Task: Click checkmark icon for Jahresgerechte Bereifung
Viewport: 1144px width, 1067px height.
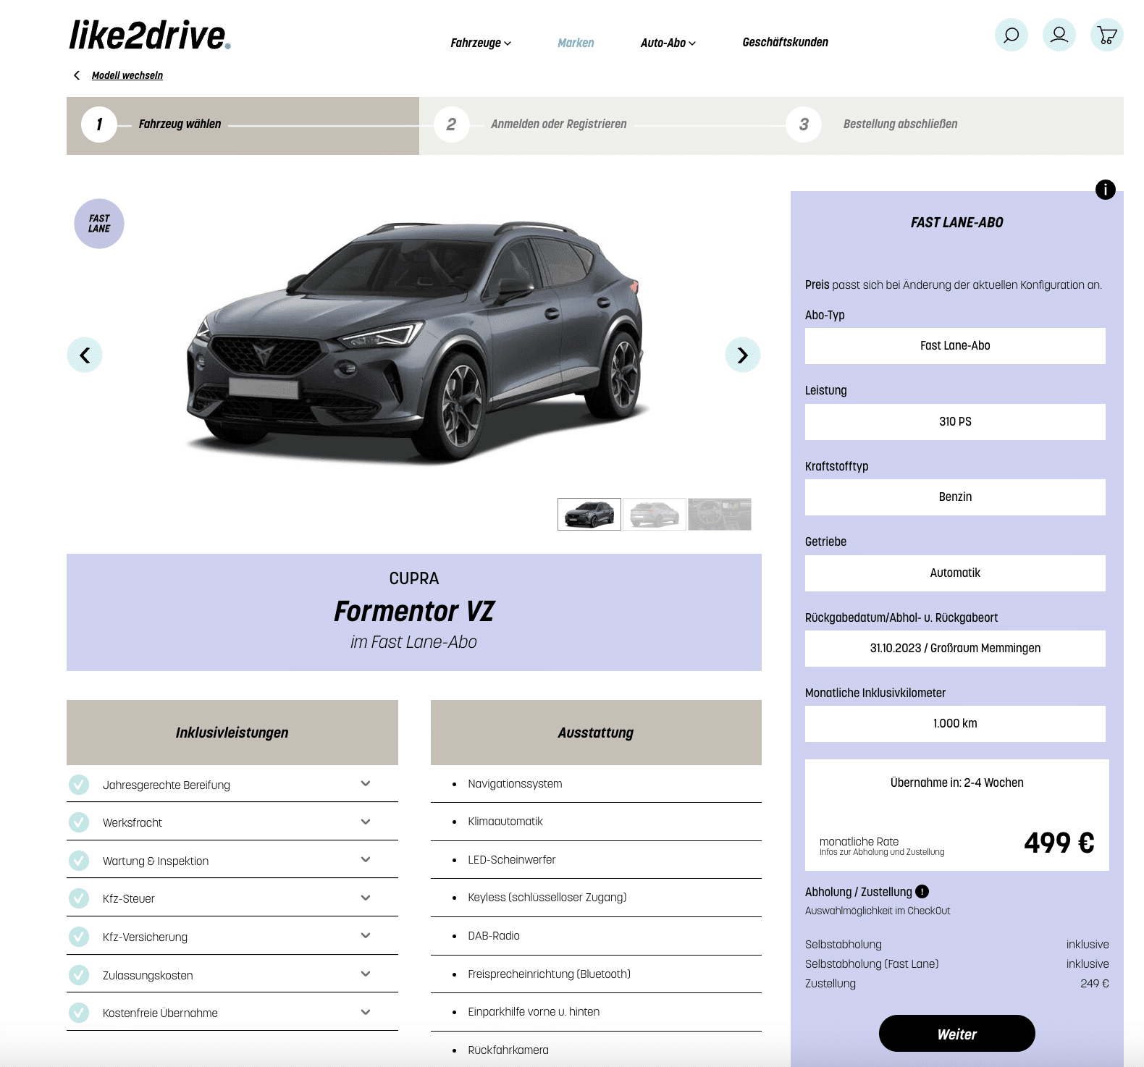Action: (x=79, y=785)
